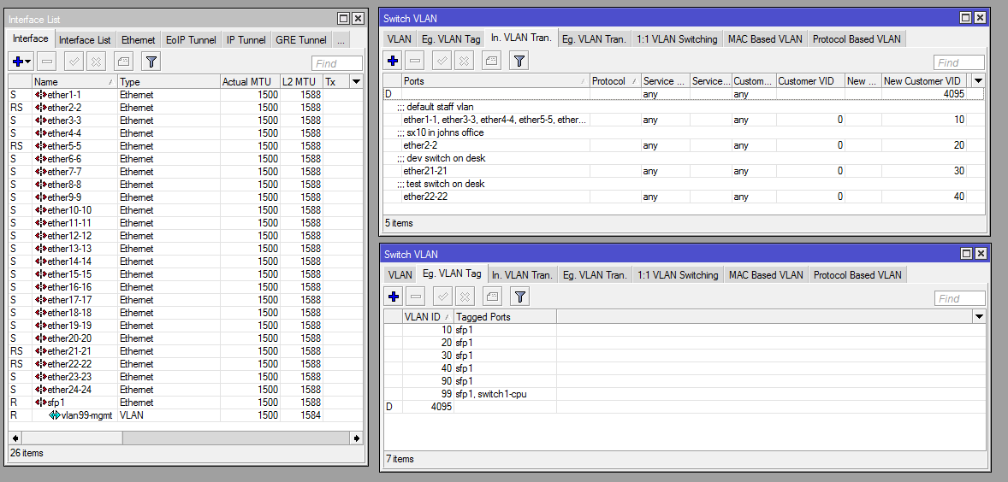
Task: Click Filter funnel in lower Switch VLAN window
Action: click(520, 297)
